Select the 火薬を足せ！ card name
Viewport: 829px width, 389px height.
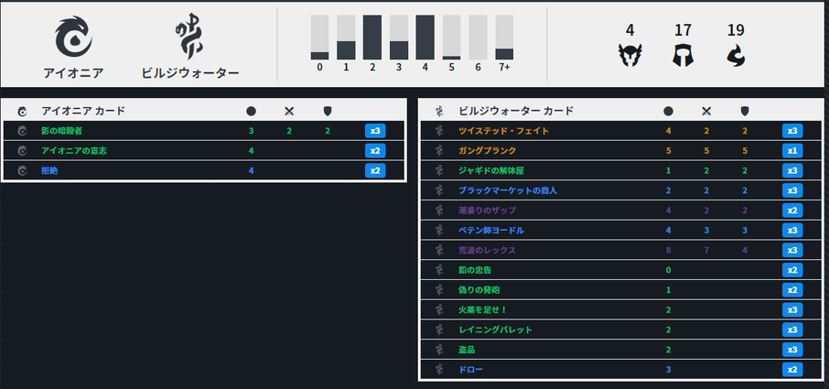(483, 310)
